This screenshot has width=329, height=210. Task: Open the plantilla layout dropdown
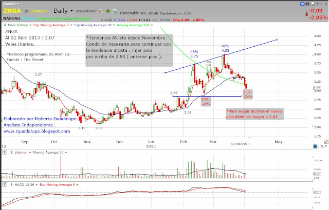tap(11, 4)
